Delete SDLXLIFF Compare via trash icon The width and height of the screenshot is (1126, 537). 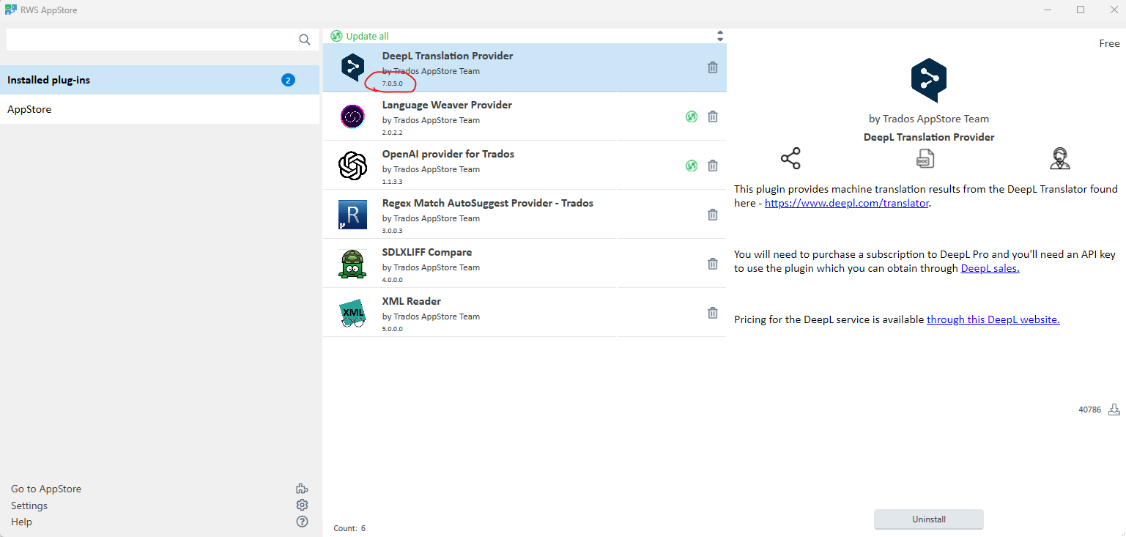pos(712,264)
